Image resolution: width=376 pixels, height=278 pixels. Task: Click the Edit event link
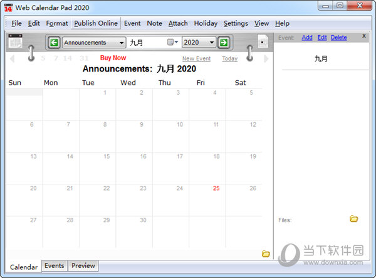(x=322, y=38)
